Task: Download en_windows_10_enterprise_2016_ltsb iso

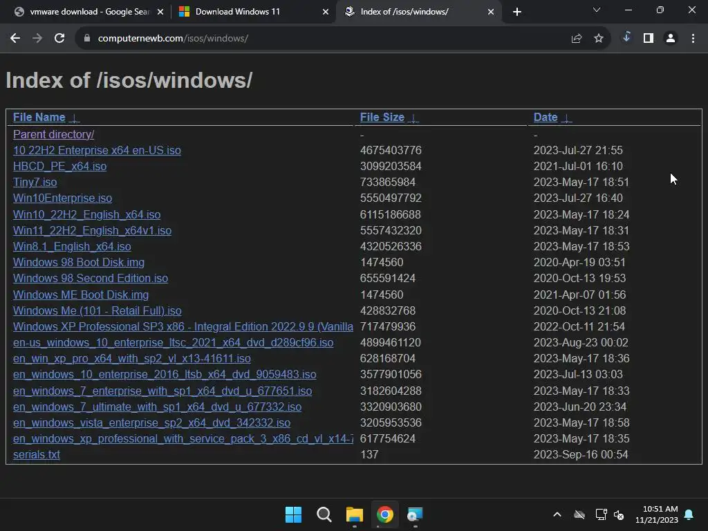Action: click(165, 374)
